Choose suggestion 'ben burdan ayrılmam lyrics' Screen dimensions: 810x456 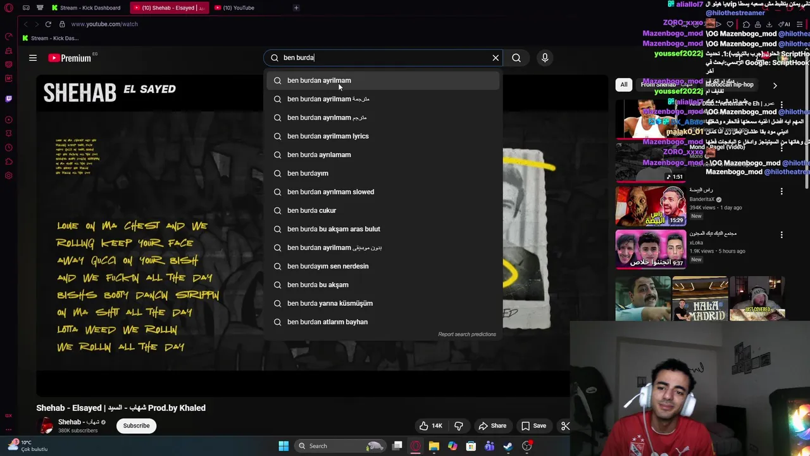tap(383, 136)
